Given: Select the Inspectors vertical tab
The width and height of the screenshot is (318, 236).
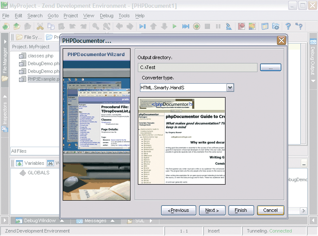Looking at the screenshot, I should click(5, 113).
